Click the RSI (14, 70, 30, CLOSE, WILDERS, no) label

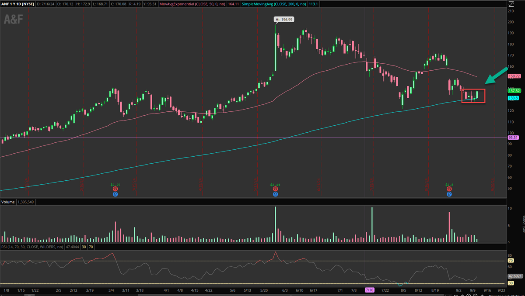pos(32,247)
